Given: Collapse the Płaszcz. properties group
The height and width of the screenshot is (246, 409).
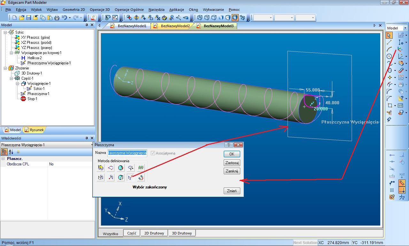Looking at the screenshot, I should point(3,159).
